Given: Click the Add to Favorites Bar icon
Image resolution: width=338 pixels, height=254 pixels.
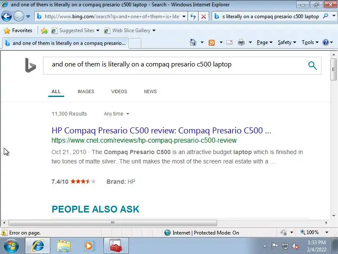Looking at the screenshot, I should [x=44, y=30].
